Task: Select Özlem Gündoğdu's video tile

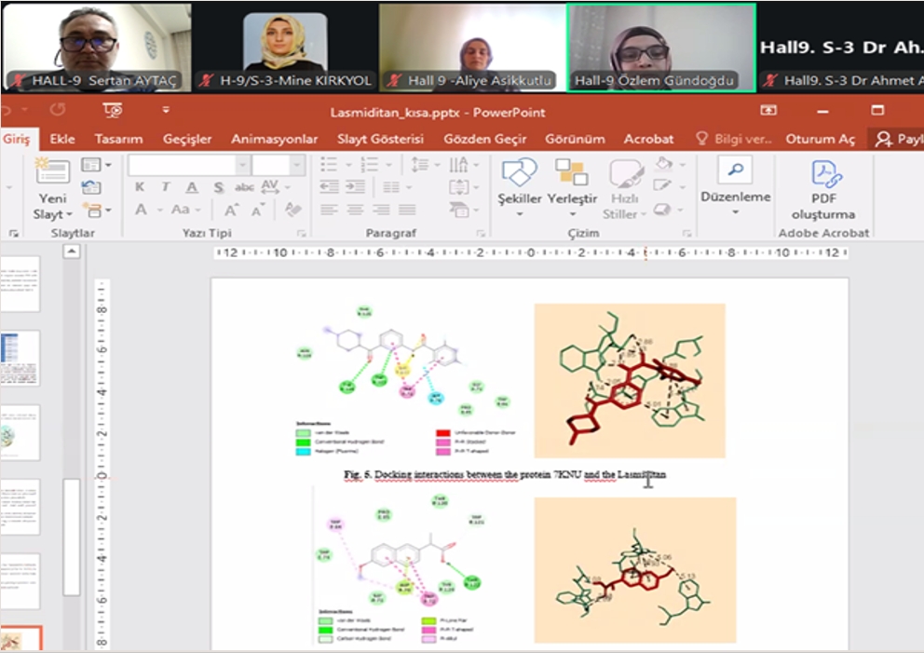Action: 660,47
